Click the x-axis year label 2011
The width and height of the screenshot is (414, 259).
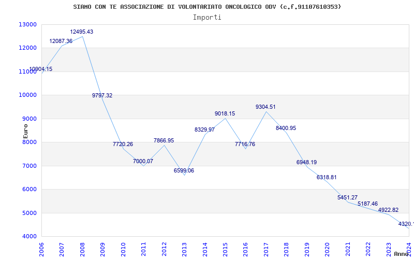coord(144,249)
